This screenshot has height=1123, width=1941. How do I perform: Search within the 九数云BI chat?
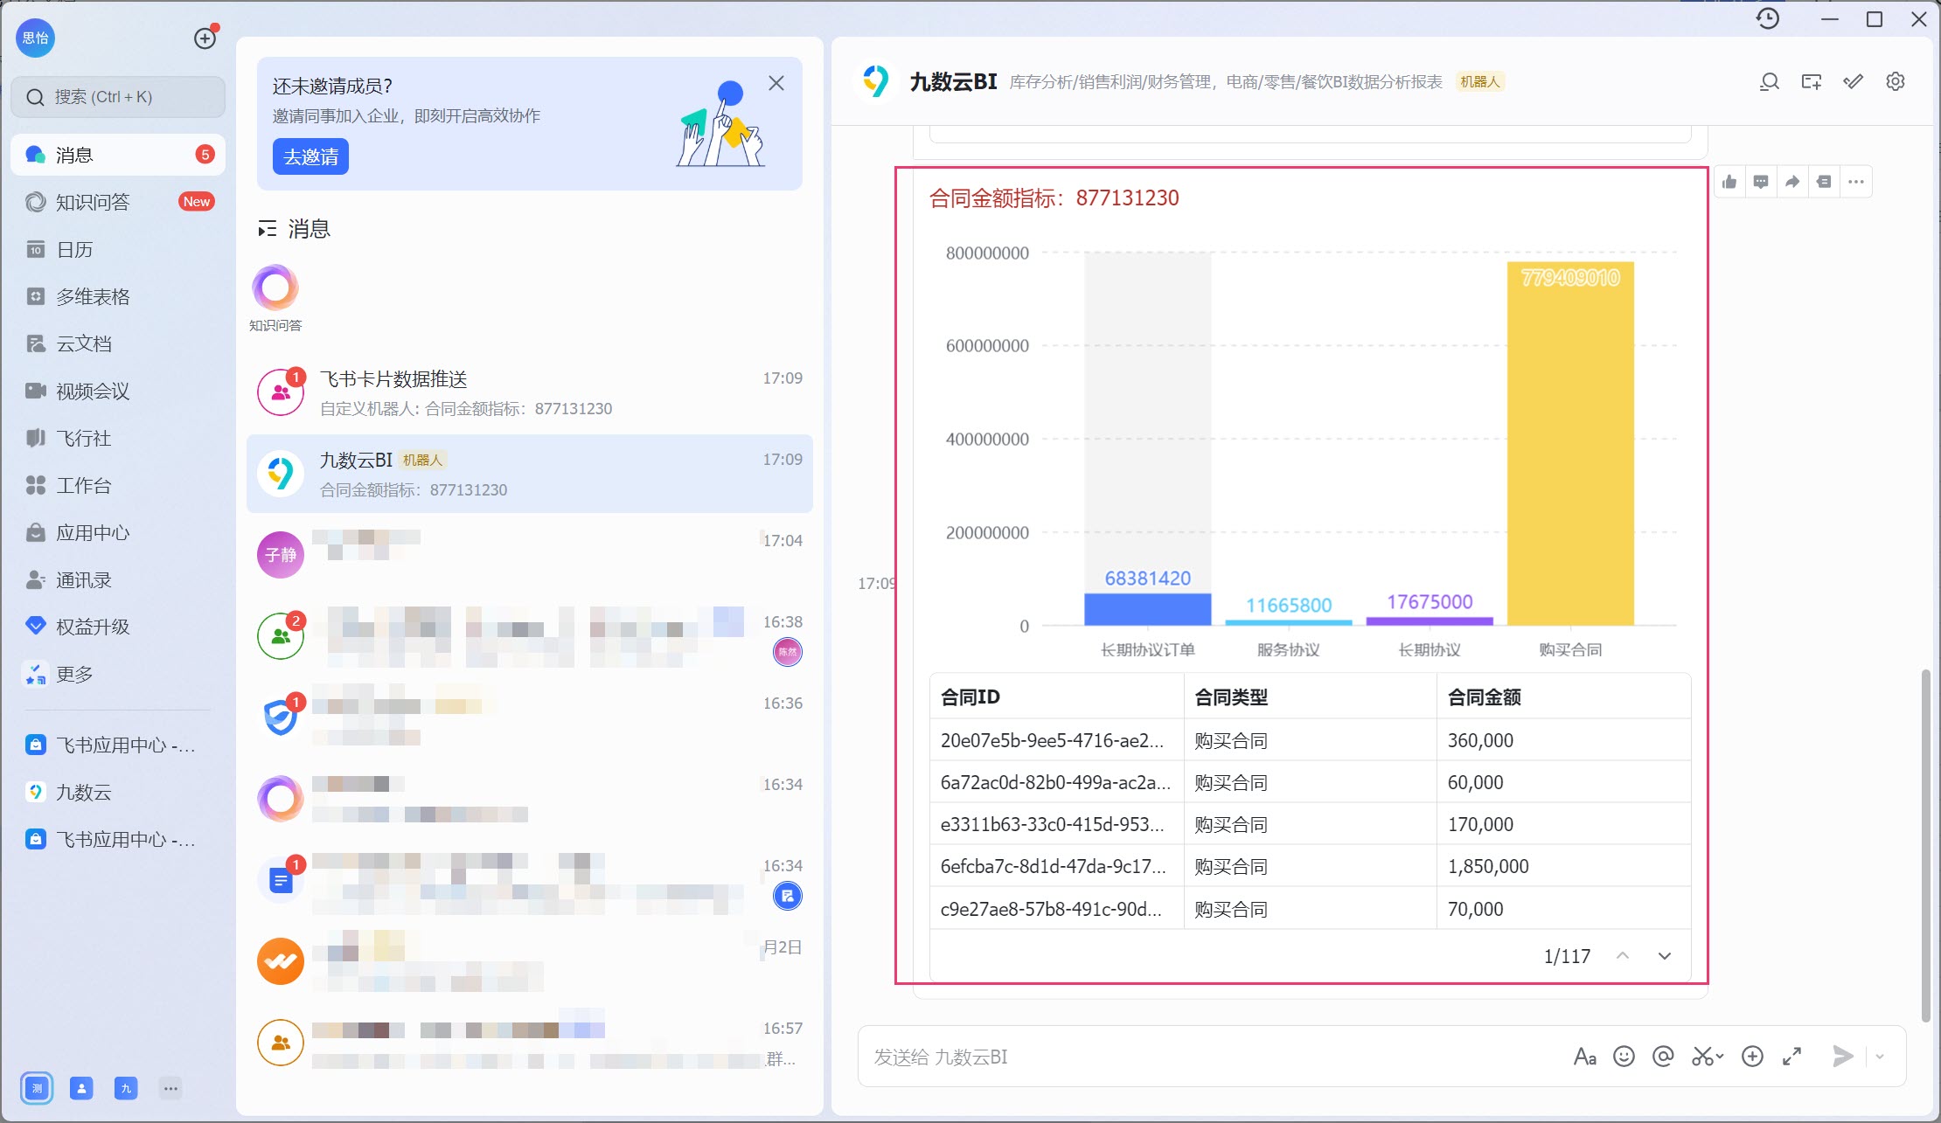[1769, 82]
